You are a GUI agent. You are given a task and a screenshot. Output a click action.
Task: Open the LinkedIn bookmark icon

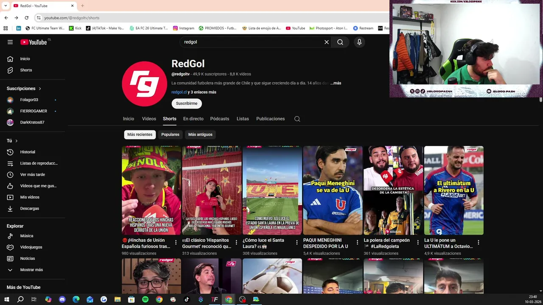pos(18,28)
